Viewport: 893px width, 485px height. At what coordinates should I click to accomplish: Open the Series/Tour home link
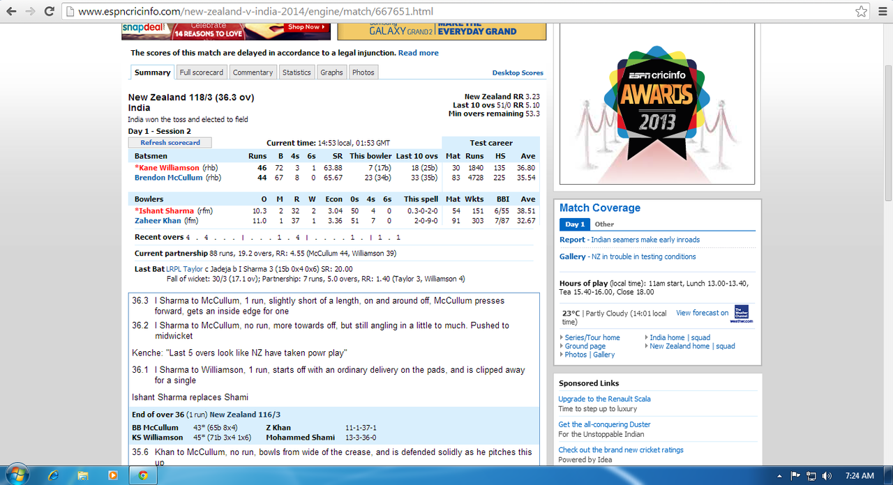pyautogui.click(x=592, y=338)
